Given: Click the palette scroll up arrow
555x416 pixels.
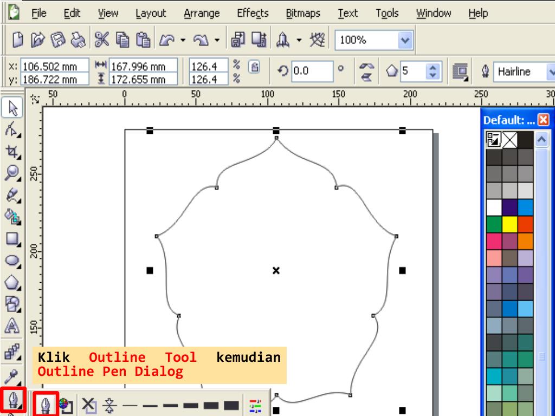Looking at the screenshot, I should (x=541, y=139).
